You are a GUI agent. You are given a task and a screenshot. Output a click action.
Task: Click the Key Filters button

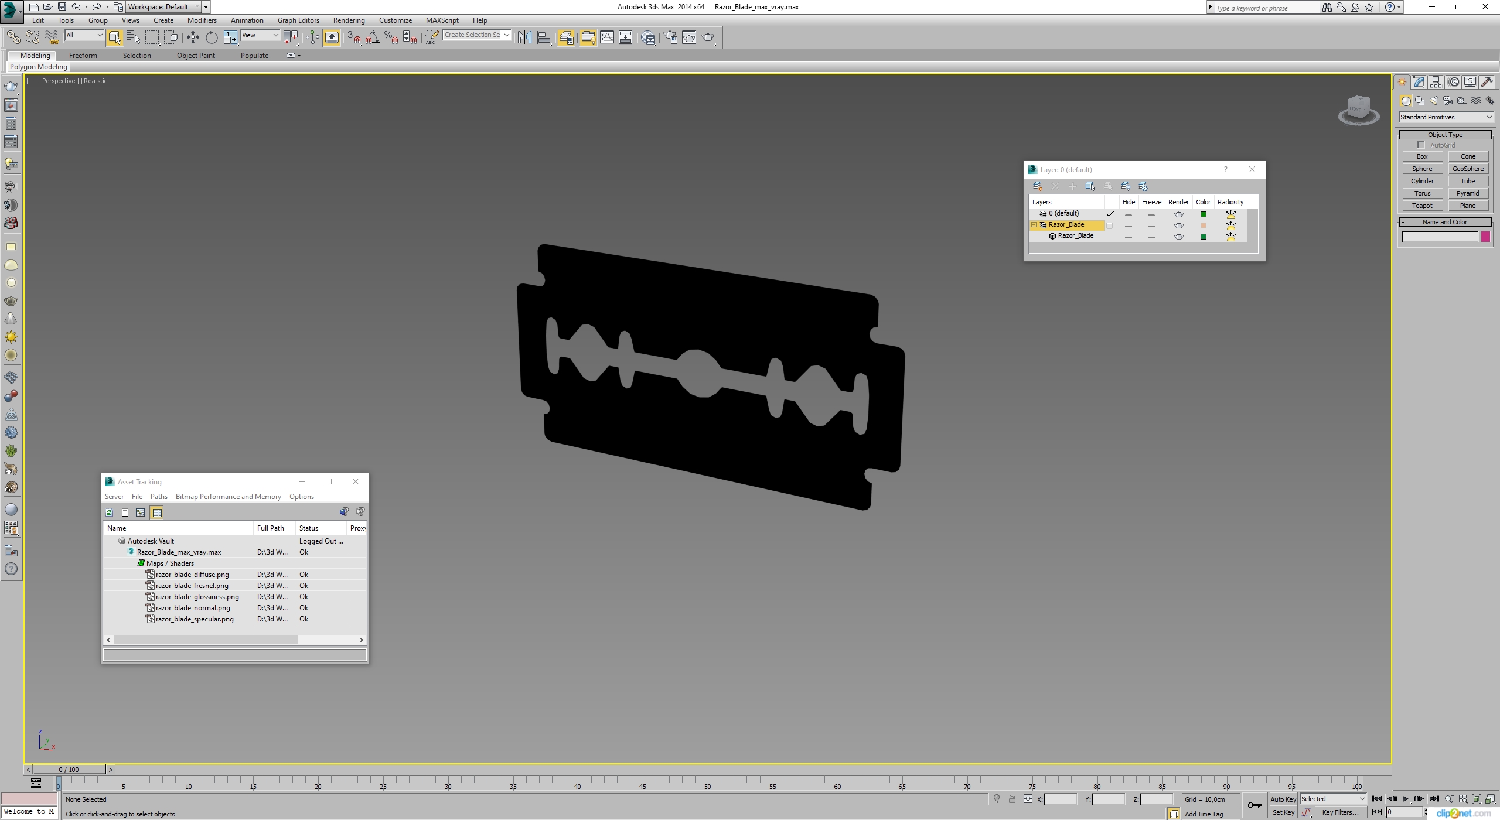point(1340,812)
